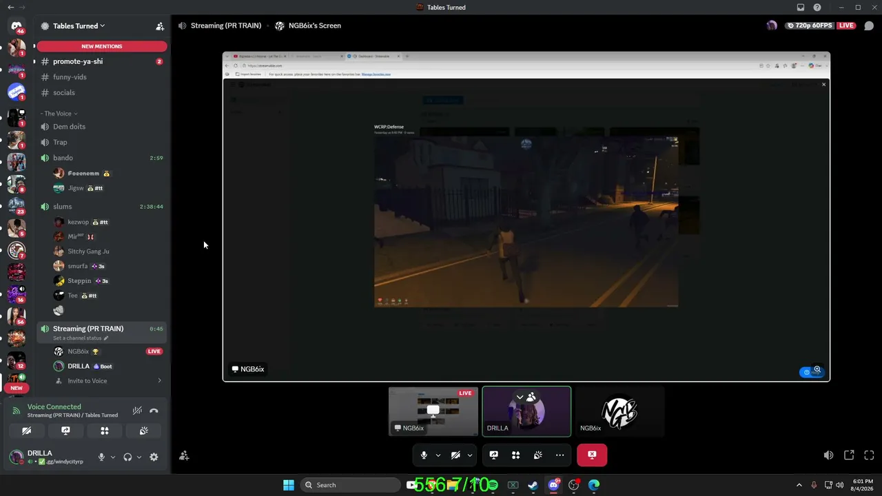Image resolution: width=882 pixels, height=496 pixels.
Task: Click Set a channel status link
Action: tap(81, 338)
